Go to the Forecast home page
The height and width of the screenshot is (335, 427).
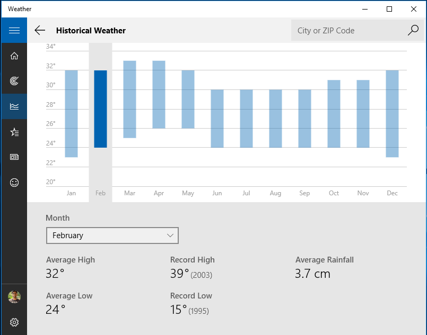click(14, 56)
